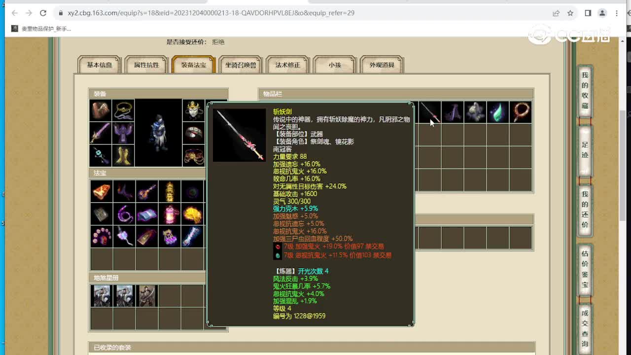Open the 估价鉴宝 sidebar button

[x=585, y=269]
